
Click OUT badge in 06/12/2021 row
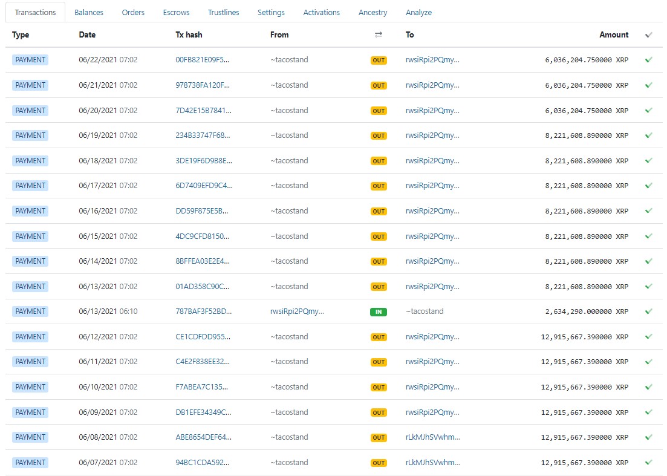click(x=379, y=337)
